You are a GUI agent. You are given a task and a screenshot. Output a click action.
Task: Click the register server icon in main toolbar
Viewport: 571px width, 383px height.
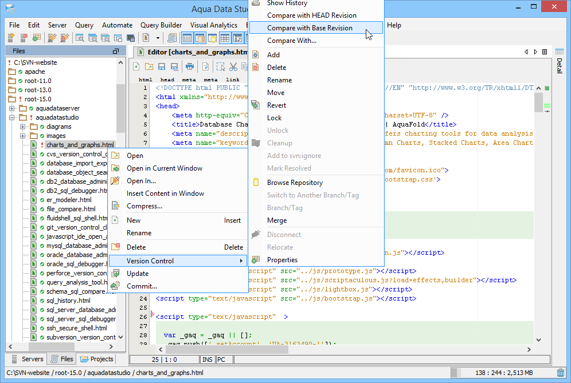[11, 37]
